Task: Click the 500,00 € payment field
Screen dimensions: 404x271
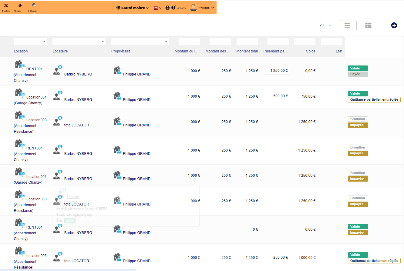Action: (x=276, y=96)
